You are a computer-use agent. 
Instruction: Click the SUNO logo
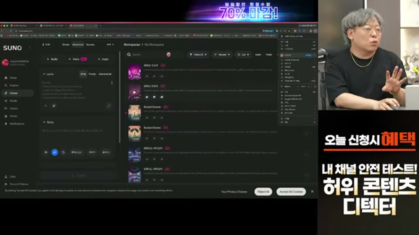[x=13, y=48]
